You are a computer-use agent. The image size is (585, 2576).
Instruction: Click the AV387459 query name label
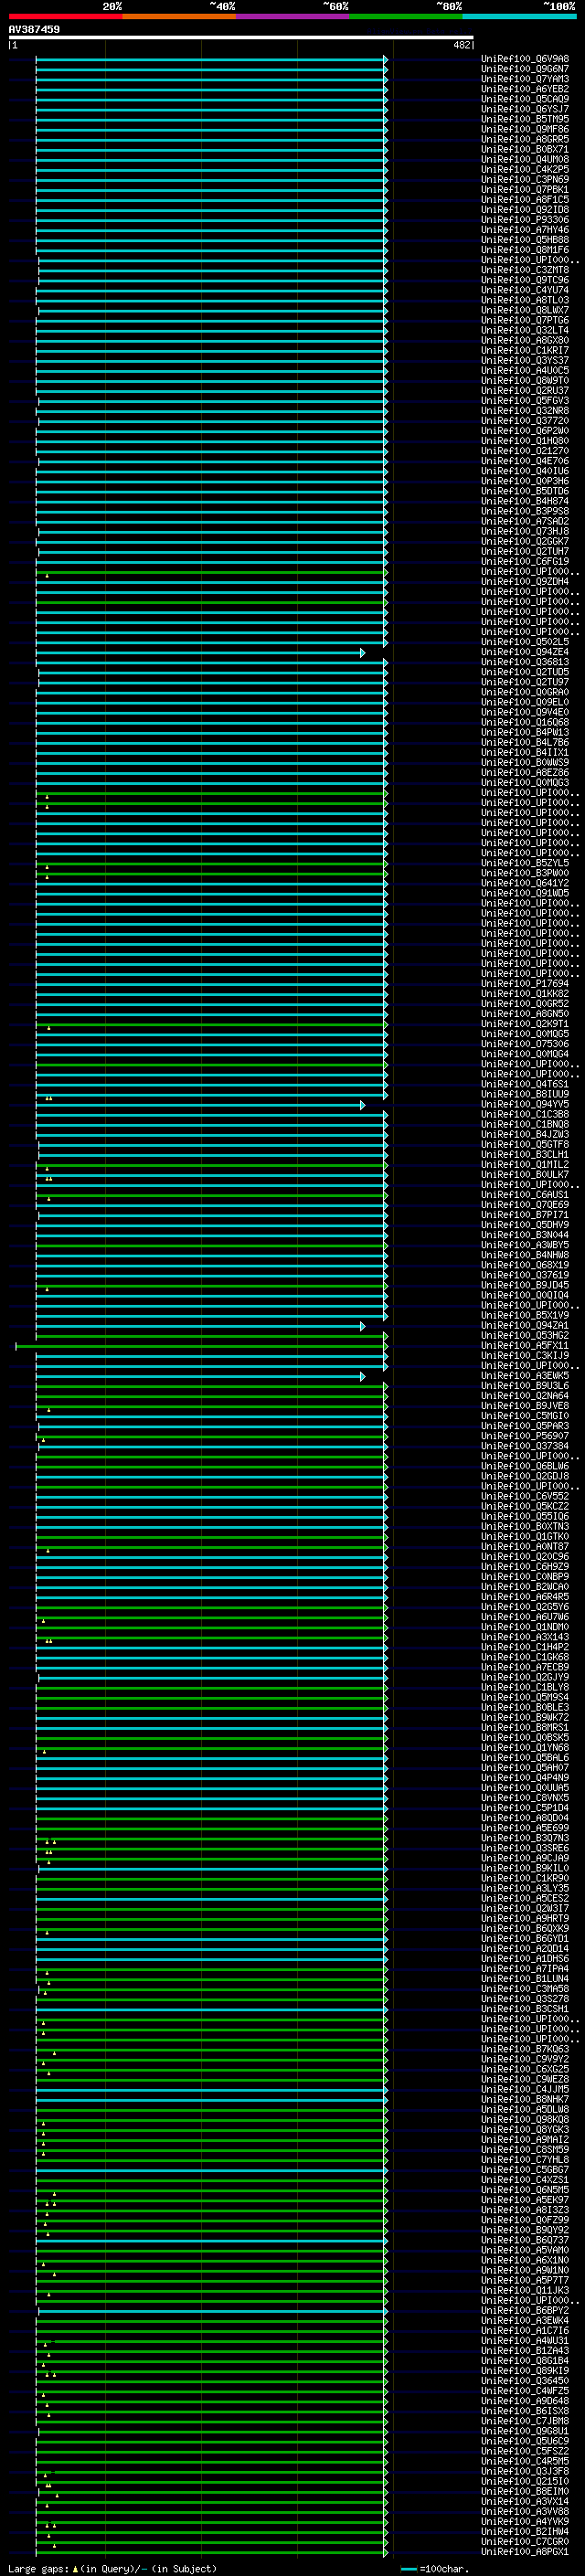point(34,29)
